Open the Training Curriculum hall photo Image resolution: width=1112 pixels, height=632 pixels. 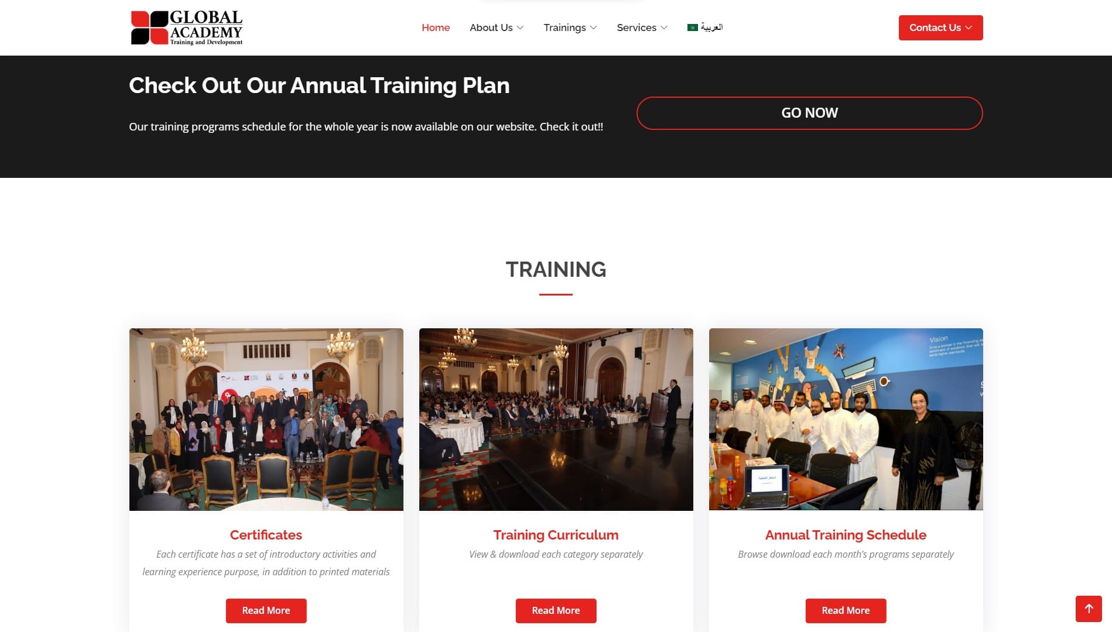tap(556, 419)
